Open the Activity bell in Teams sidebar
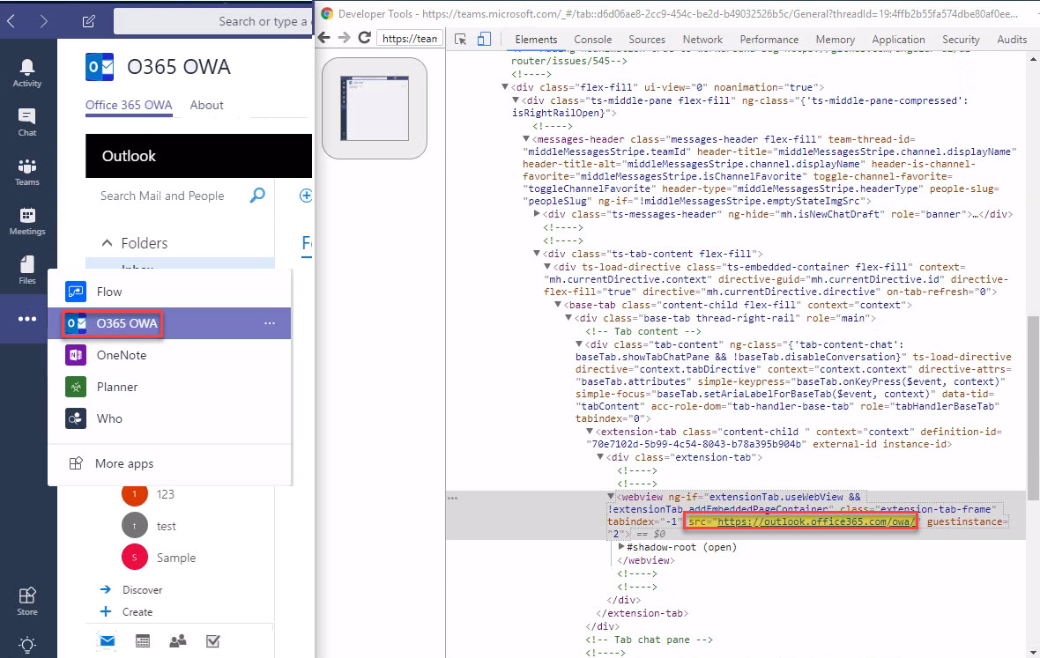The height and width of the screenshot is (658, 1040). pos(27,73)
